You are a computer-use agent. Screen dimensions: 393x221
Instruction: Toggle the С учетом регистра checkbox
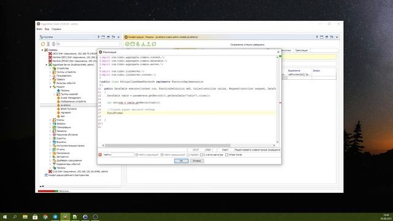tap(201, 155)
